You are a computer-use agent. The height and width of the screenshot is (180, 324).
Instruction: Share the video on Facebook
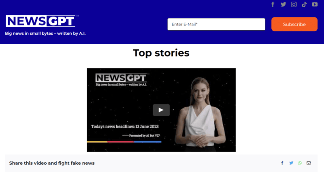click(x=282, y=163)
